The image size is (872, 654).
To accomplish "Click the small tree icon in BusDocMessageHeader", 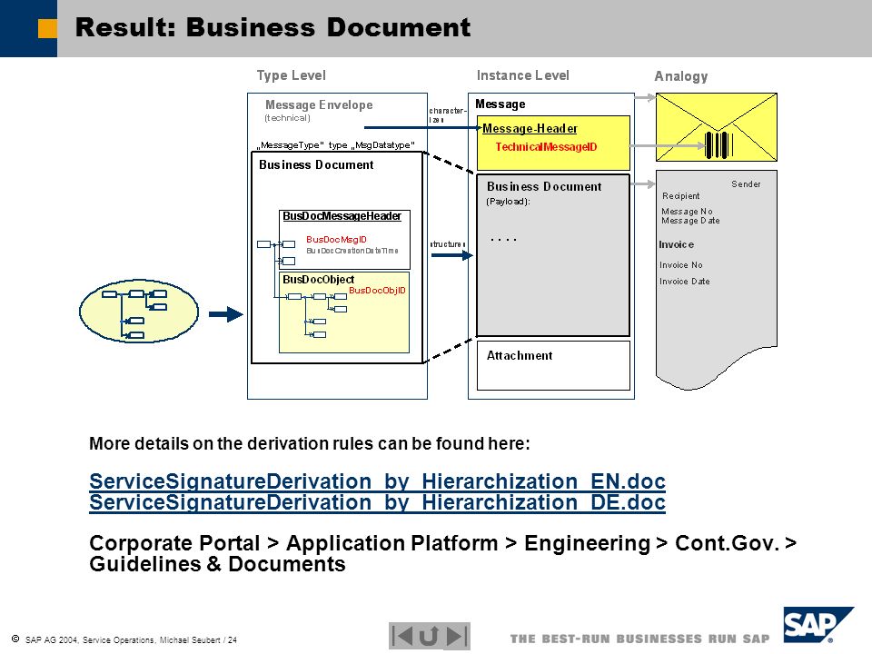I will tap(276, 252).
